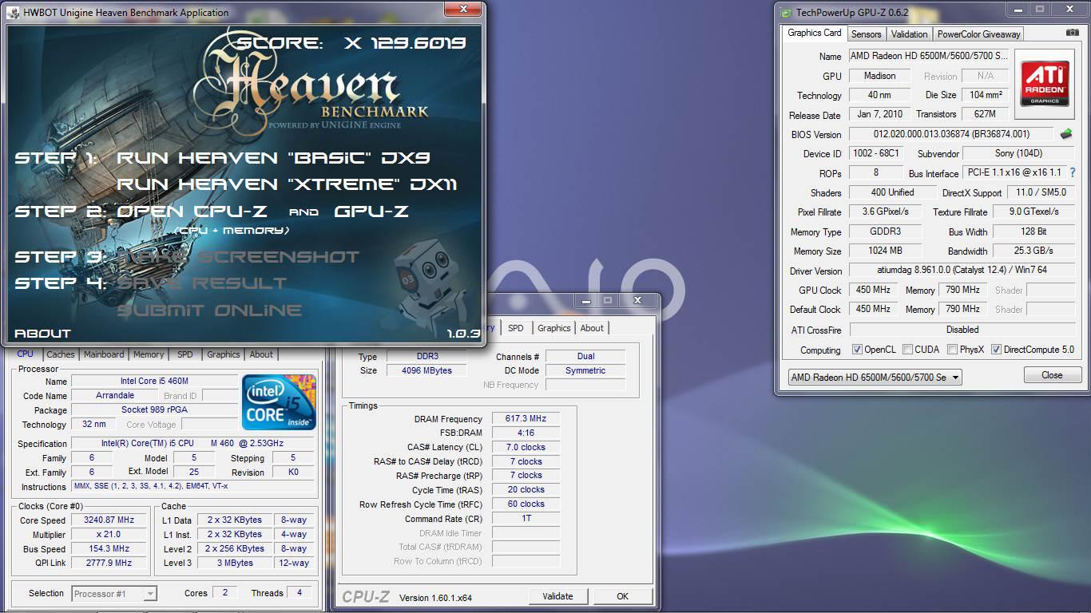Click Take Screenshot in HWBOT step 3
The image size is (1091, 613).
[238, 257]
